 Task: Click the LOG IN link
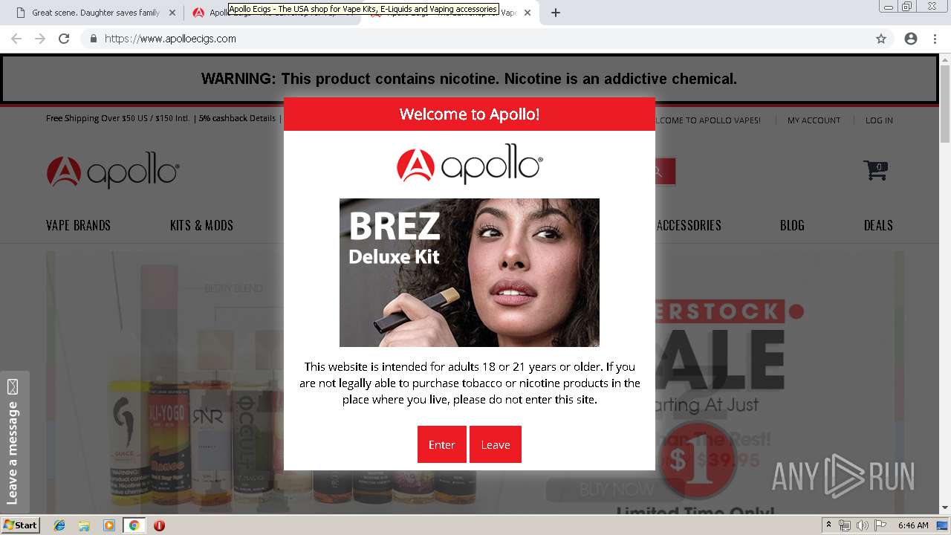coord(879,120)
